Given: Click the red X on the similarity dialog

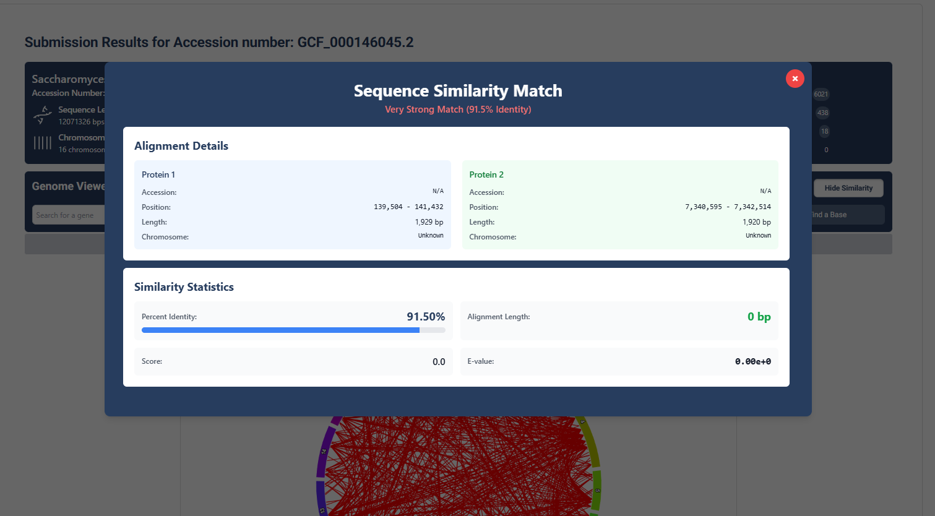Looking at the screenshot, I should [795, 79].
